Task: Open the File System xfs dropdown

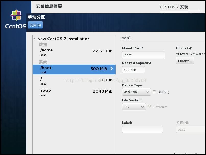Action: pos(134,107)
